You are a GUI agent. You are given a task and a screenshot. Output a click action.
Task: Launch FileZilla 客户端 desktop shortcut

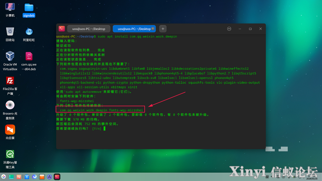[x=10, y=85]
